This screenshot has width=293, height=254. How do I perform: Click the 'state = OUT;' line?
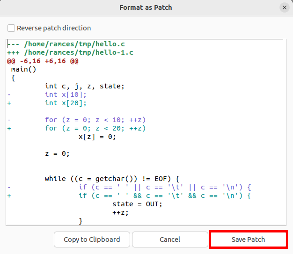tap(137, 204)
